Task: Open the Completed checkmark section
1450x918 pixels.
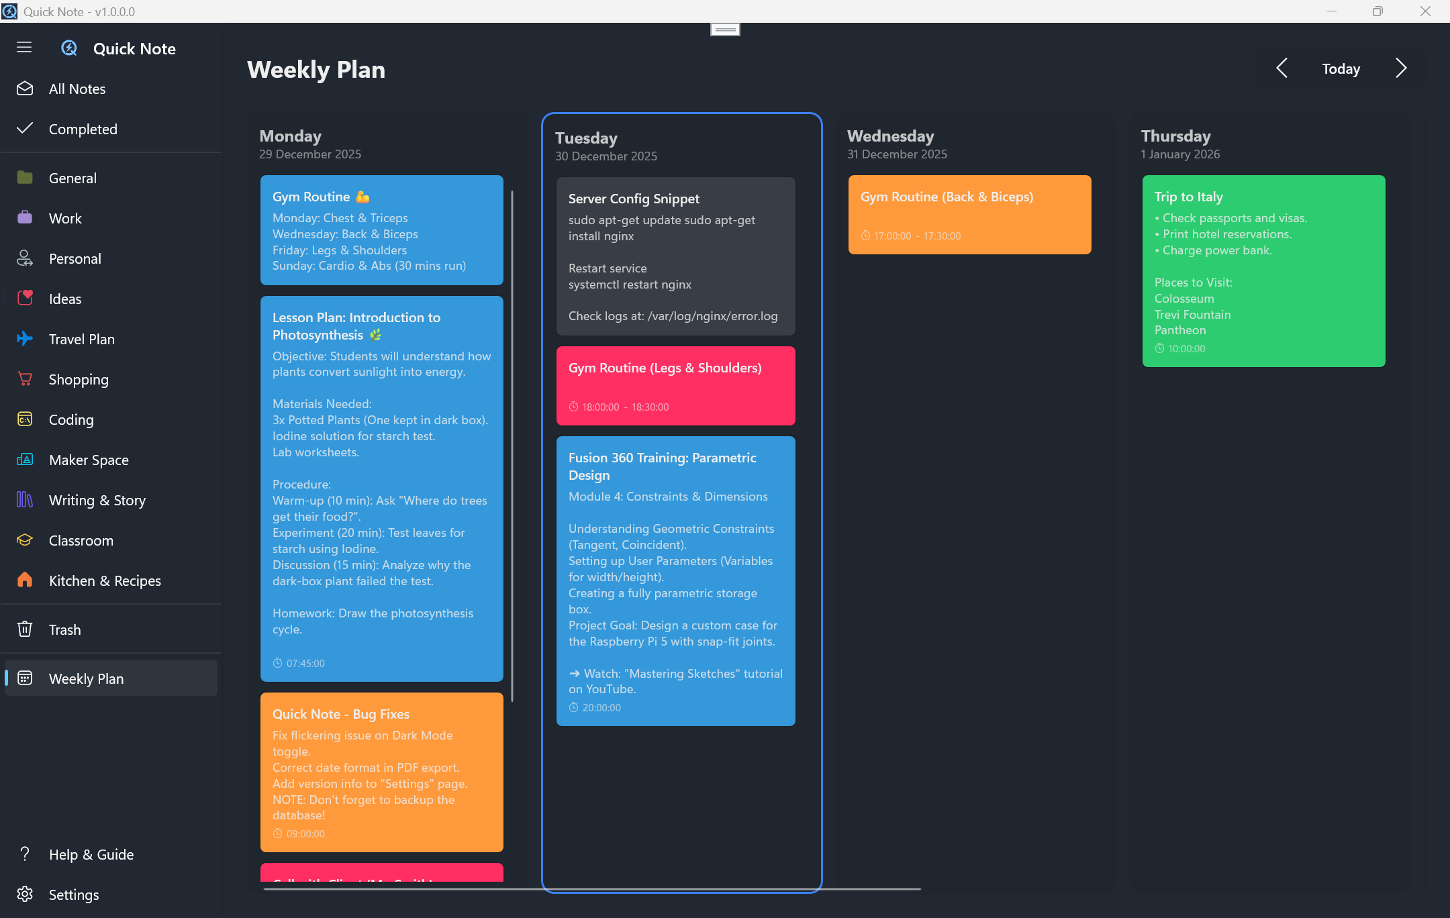Action: (25, 129)
